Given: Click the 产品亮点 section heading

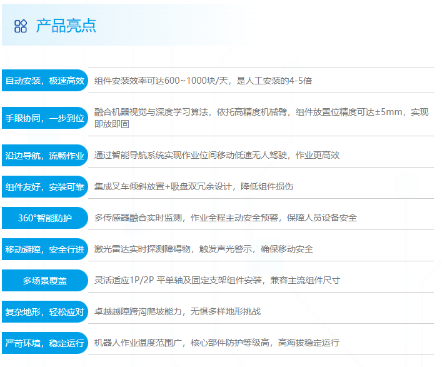Looking at the screenshot, I should click(x=66, y=26).
